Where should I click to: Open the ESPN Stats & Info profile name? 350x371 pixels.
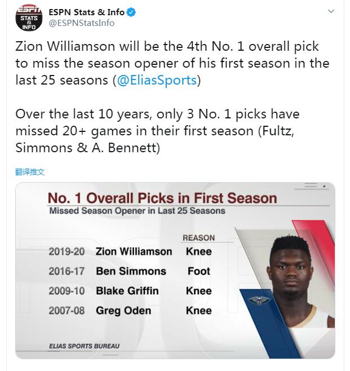(x=86, y=12)
